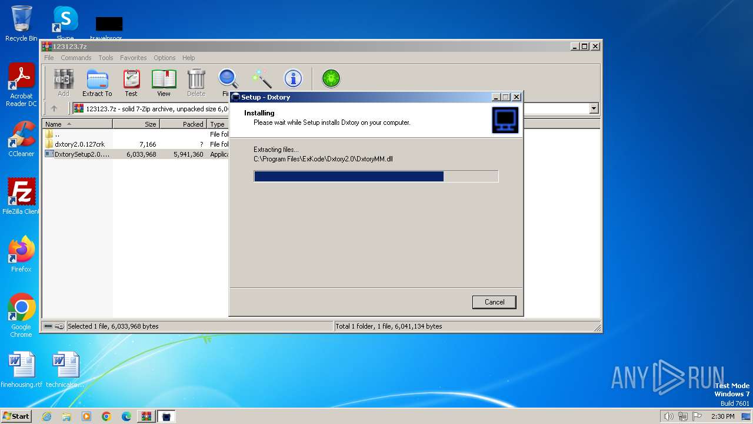This screenshot has height=424, width=753.
Task: Switch to WinRAR taskbar button
Action: (x=146, y=416)
